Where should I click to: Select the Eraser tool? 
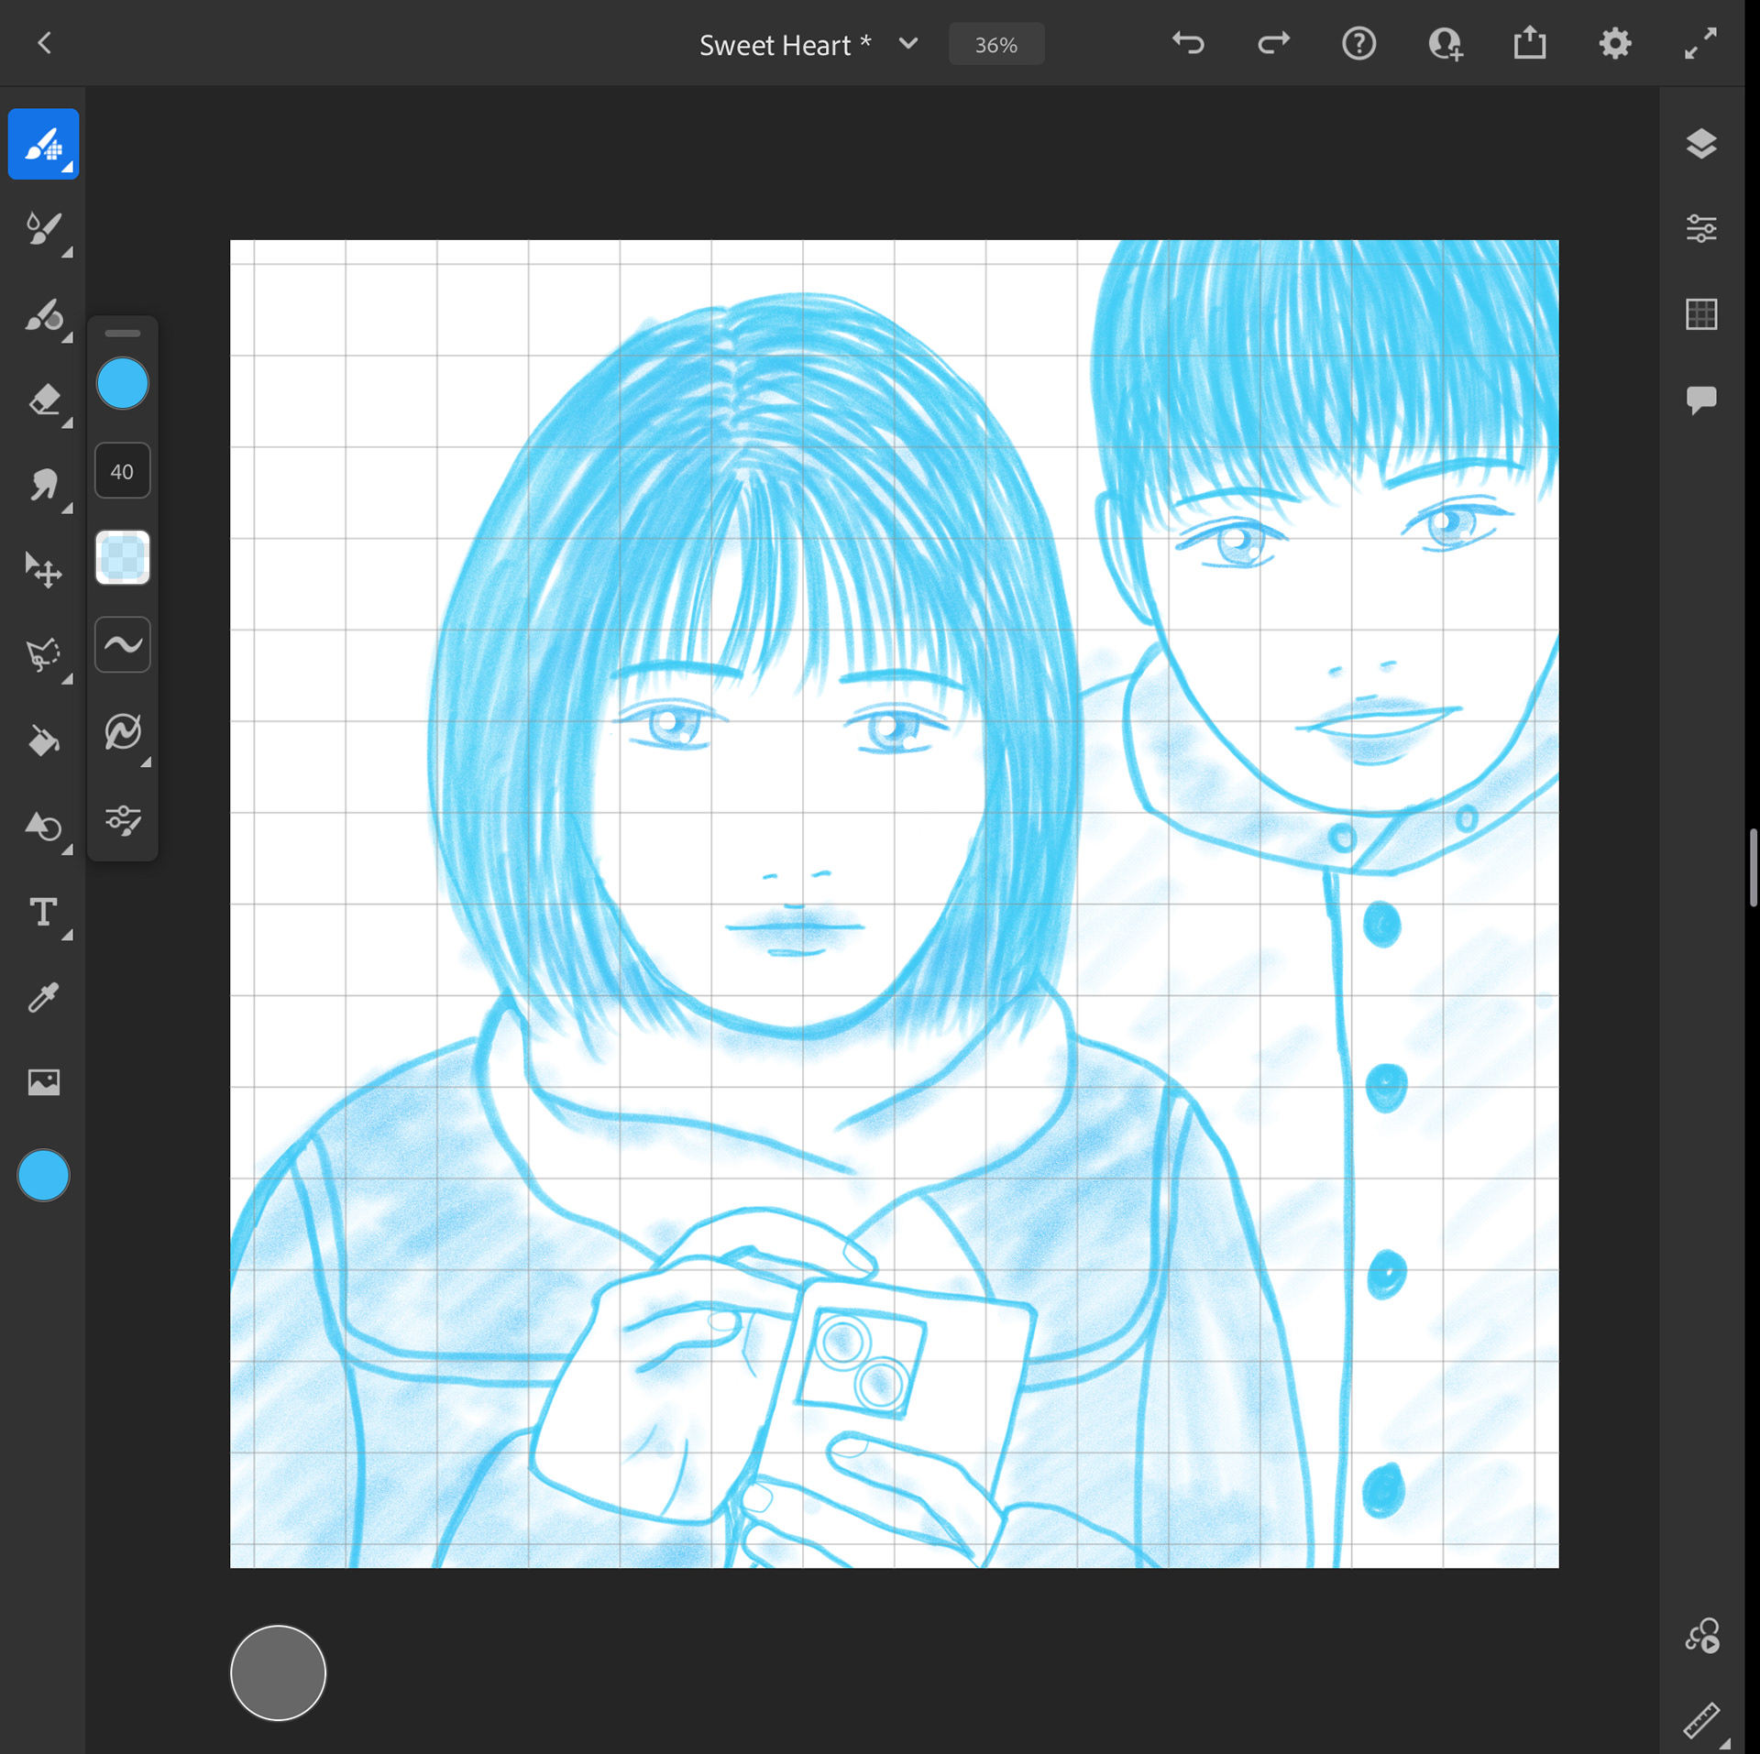pyautogui.click(x=43, y=400)
